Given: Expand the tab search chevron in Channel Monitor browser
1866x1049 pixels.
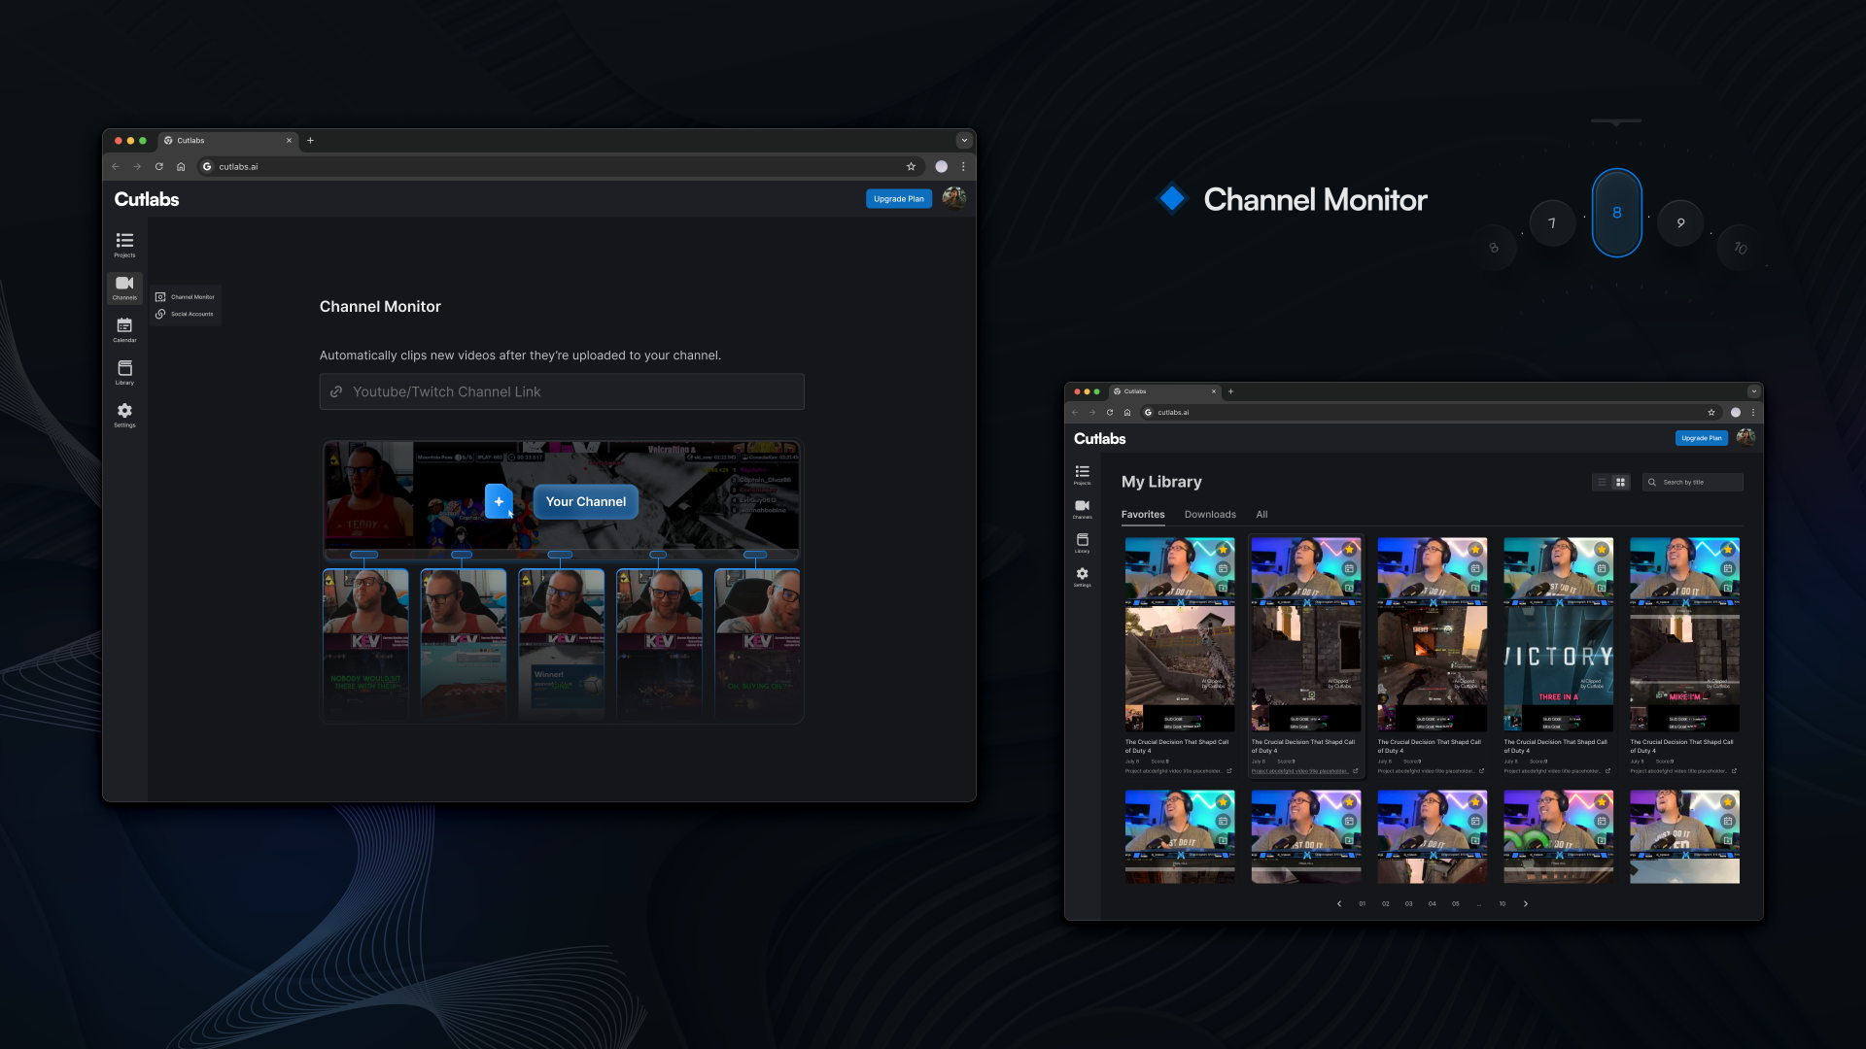Looking at the screenshot, I should coord(964,141).
